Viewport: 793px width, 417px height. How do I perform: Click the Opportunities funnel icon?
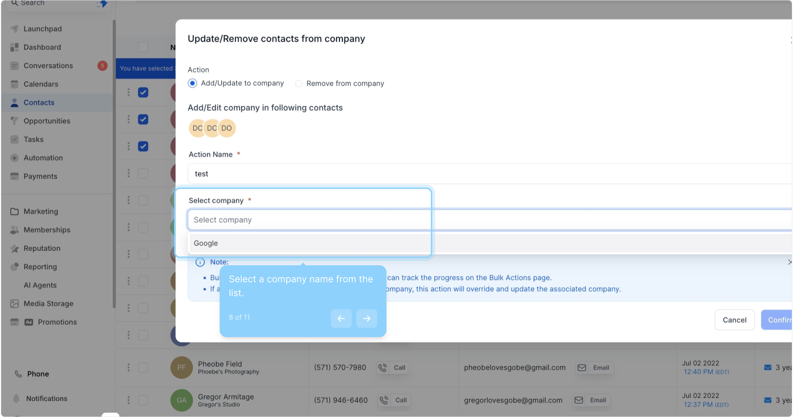point(14,121)
